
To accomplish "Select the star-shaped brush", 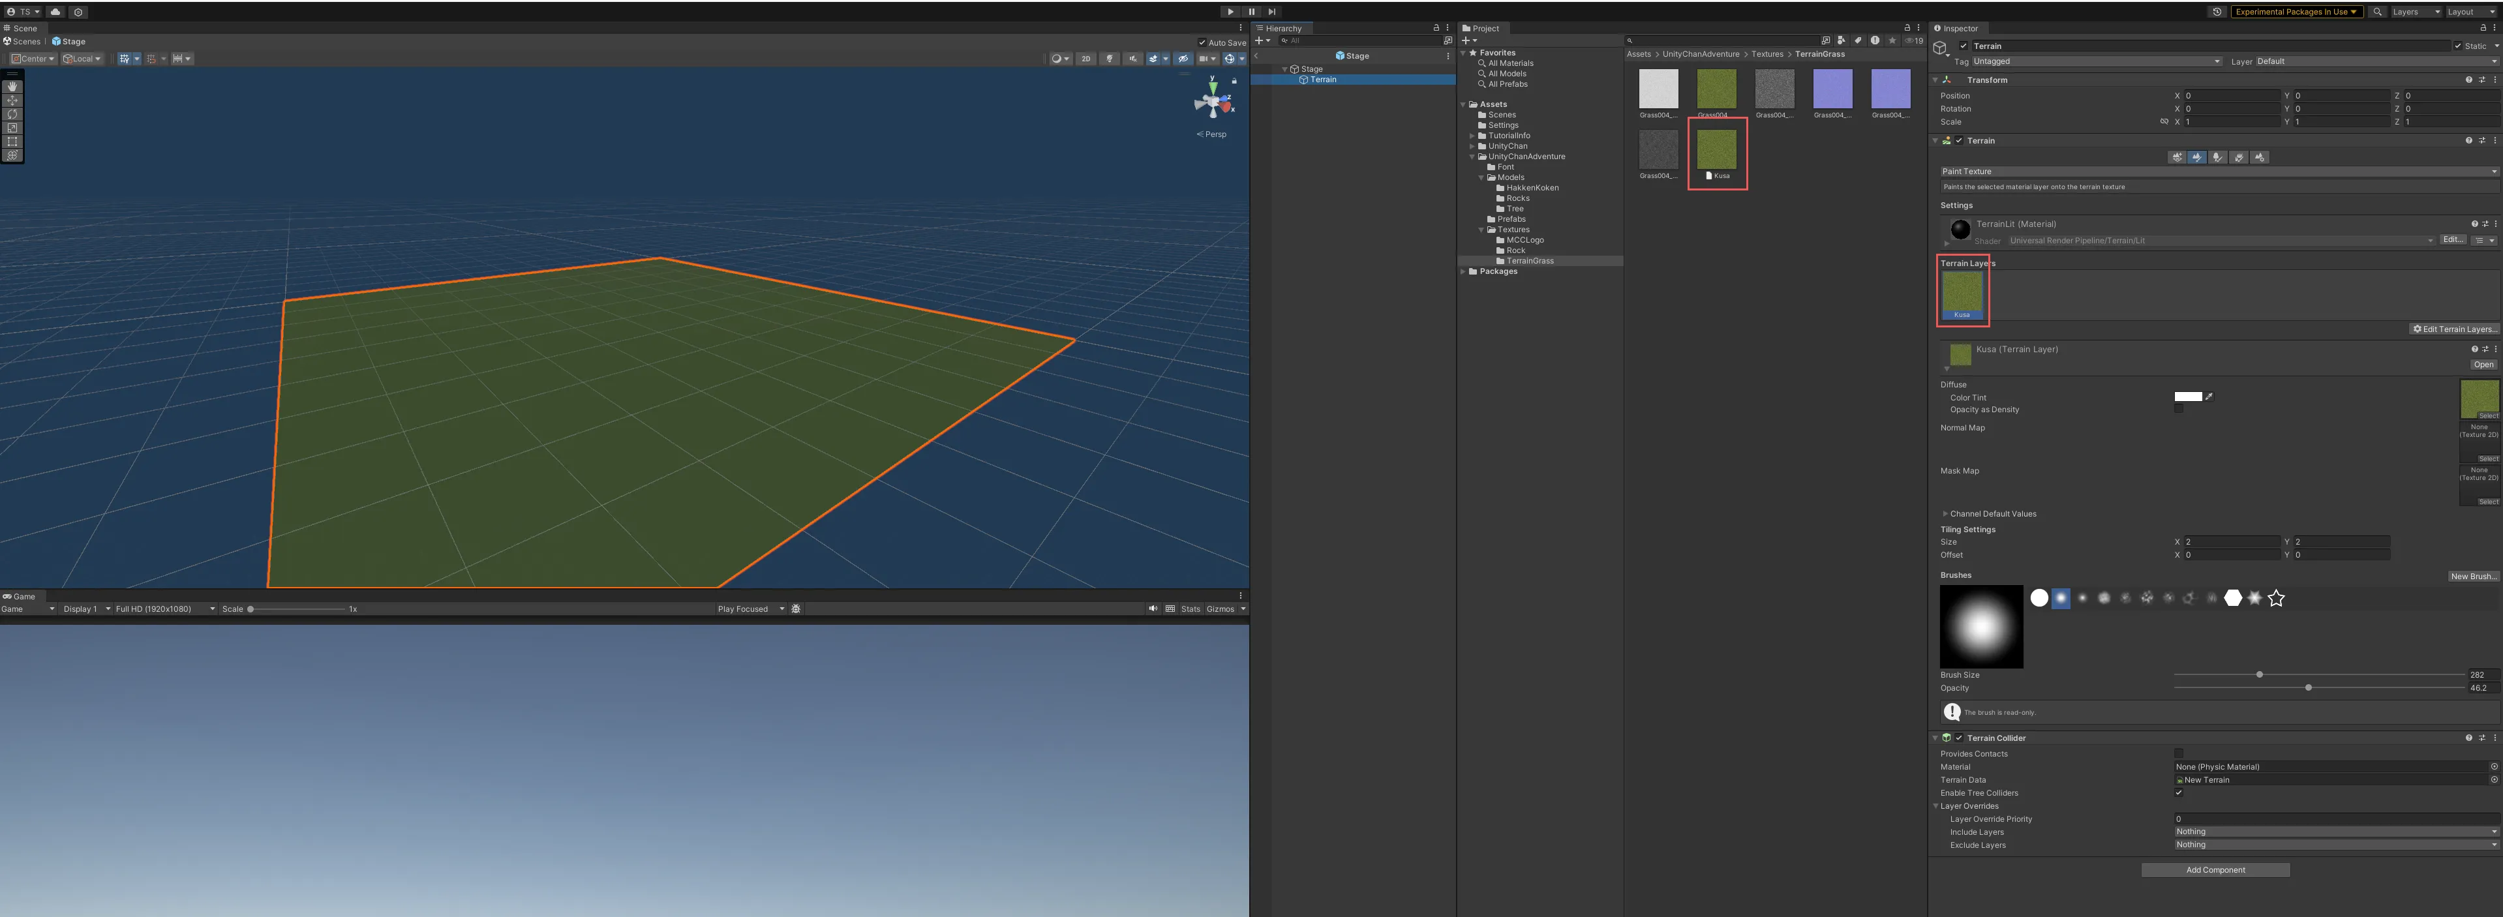I will (x=2275, y=598).
